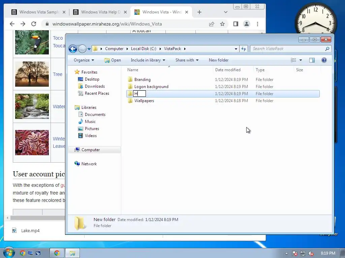The height and width of the screenshot is (258, 345).
Task: Close the Windows Vista Sample tab
Action: 64,12
